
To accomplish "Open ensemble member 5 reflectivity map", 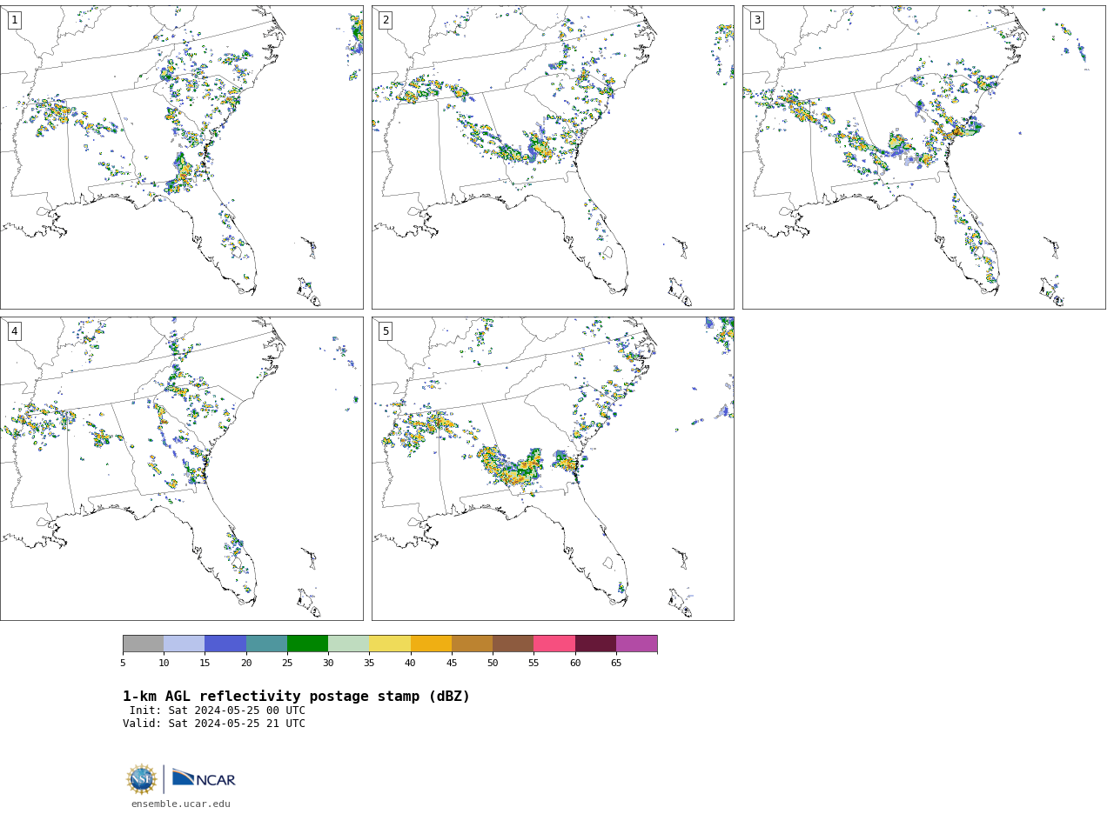I will pyautogui.click(x=553, y=469).
